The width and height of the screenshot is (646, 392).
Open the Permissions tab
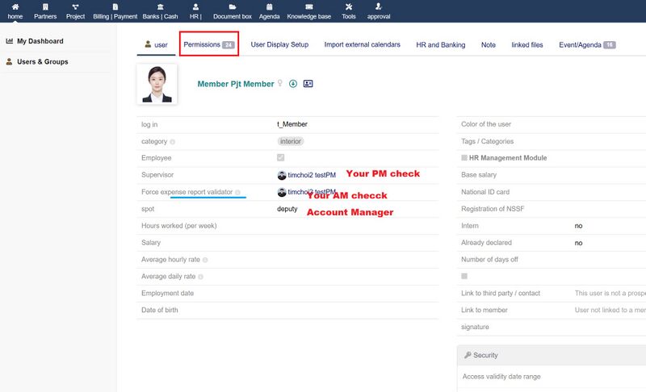(x=208, y=45)
